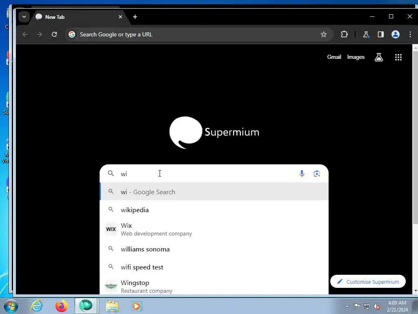Open the Windows Start menu
This screenshot has height=314, width=418.
[x=10, y=306]
